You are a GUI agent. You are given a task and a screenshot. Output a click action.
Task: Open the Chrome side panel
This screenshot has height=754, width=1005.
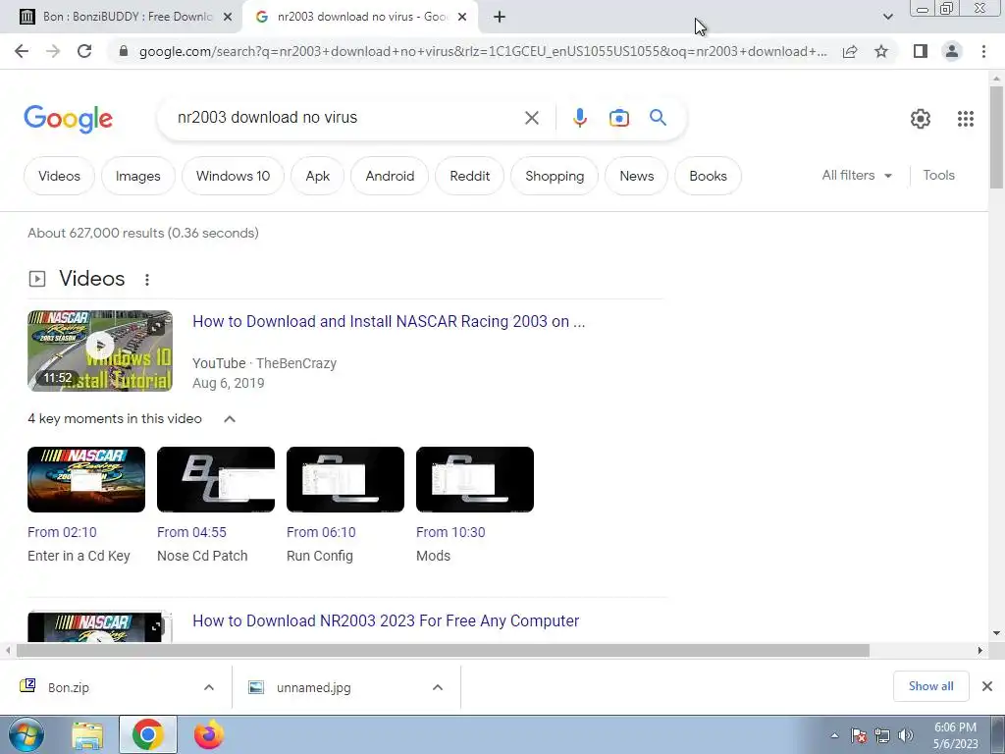tap(921, 51)
